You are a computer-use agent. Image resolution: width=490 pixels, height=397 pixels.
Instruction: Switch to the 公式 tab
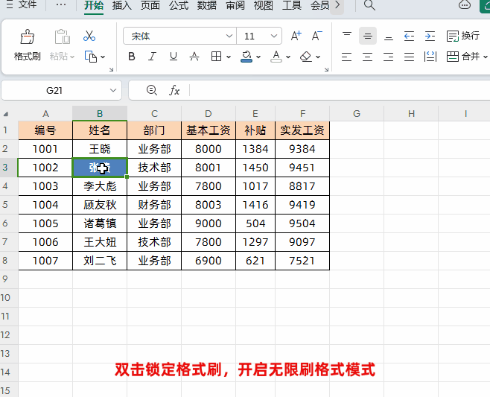click(x=179, y=5)
